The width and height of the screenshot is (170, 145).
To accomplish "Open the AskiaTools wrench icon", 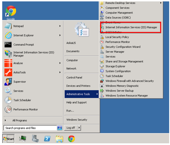I will pyautogui.click(x=8, y=72).
